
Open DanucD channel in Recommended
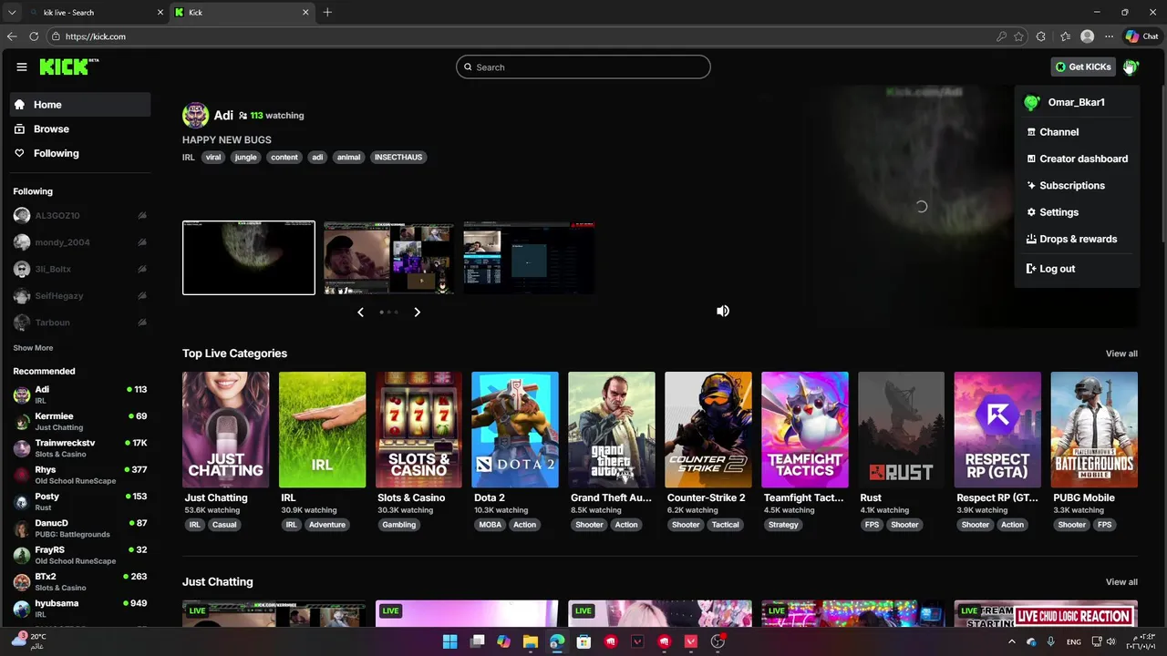pyautogui.click(x=81, y=528)
